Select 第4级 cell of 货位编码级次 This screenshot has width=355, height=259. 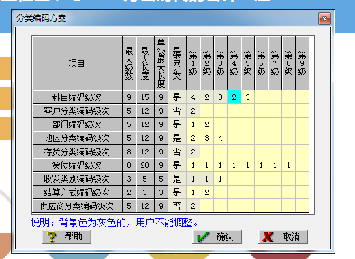(x=234, y=165)
